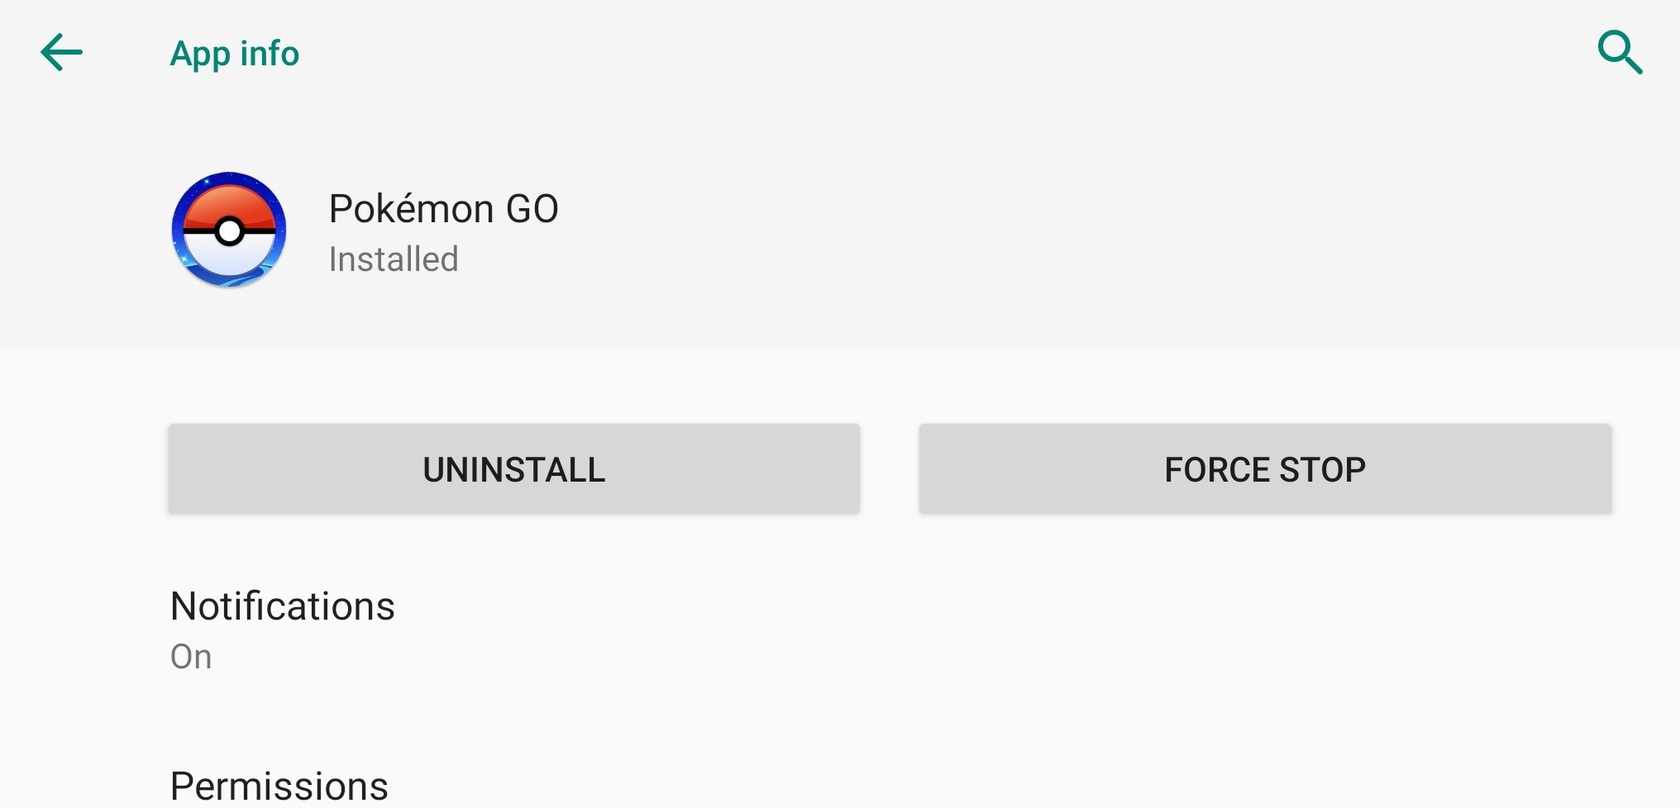Tap the On status under Notifications
The image size is (1680, 808).
[191, 657]
